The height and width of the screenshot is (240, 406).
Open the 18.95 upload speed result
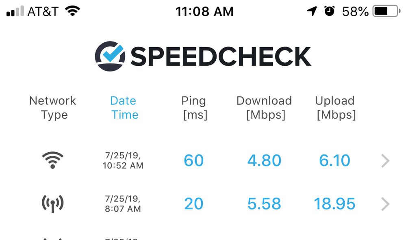334,204
